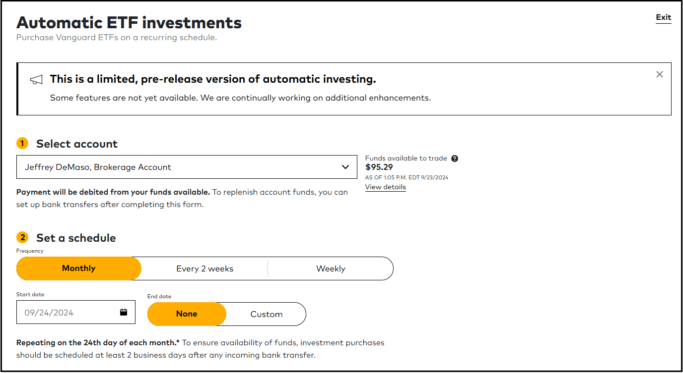Set end date to None
The width and height of the screenshot is (683, 373).
pyautogui.click(x=187, y=314)
